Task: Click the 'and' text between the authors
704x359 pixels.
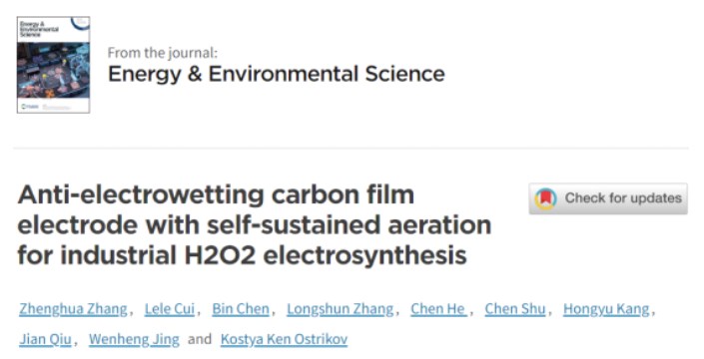Action: click(200, 339)
